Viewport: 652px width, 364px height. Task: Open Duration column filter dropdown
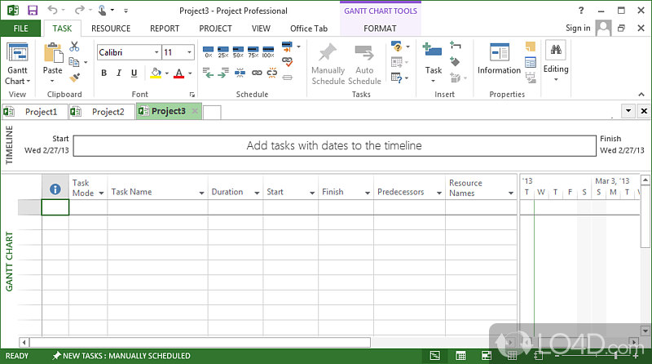(x=257, y=193)
